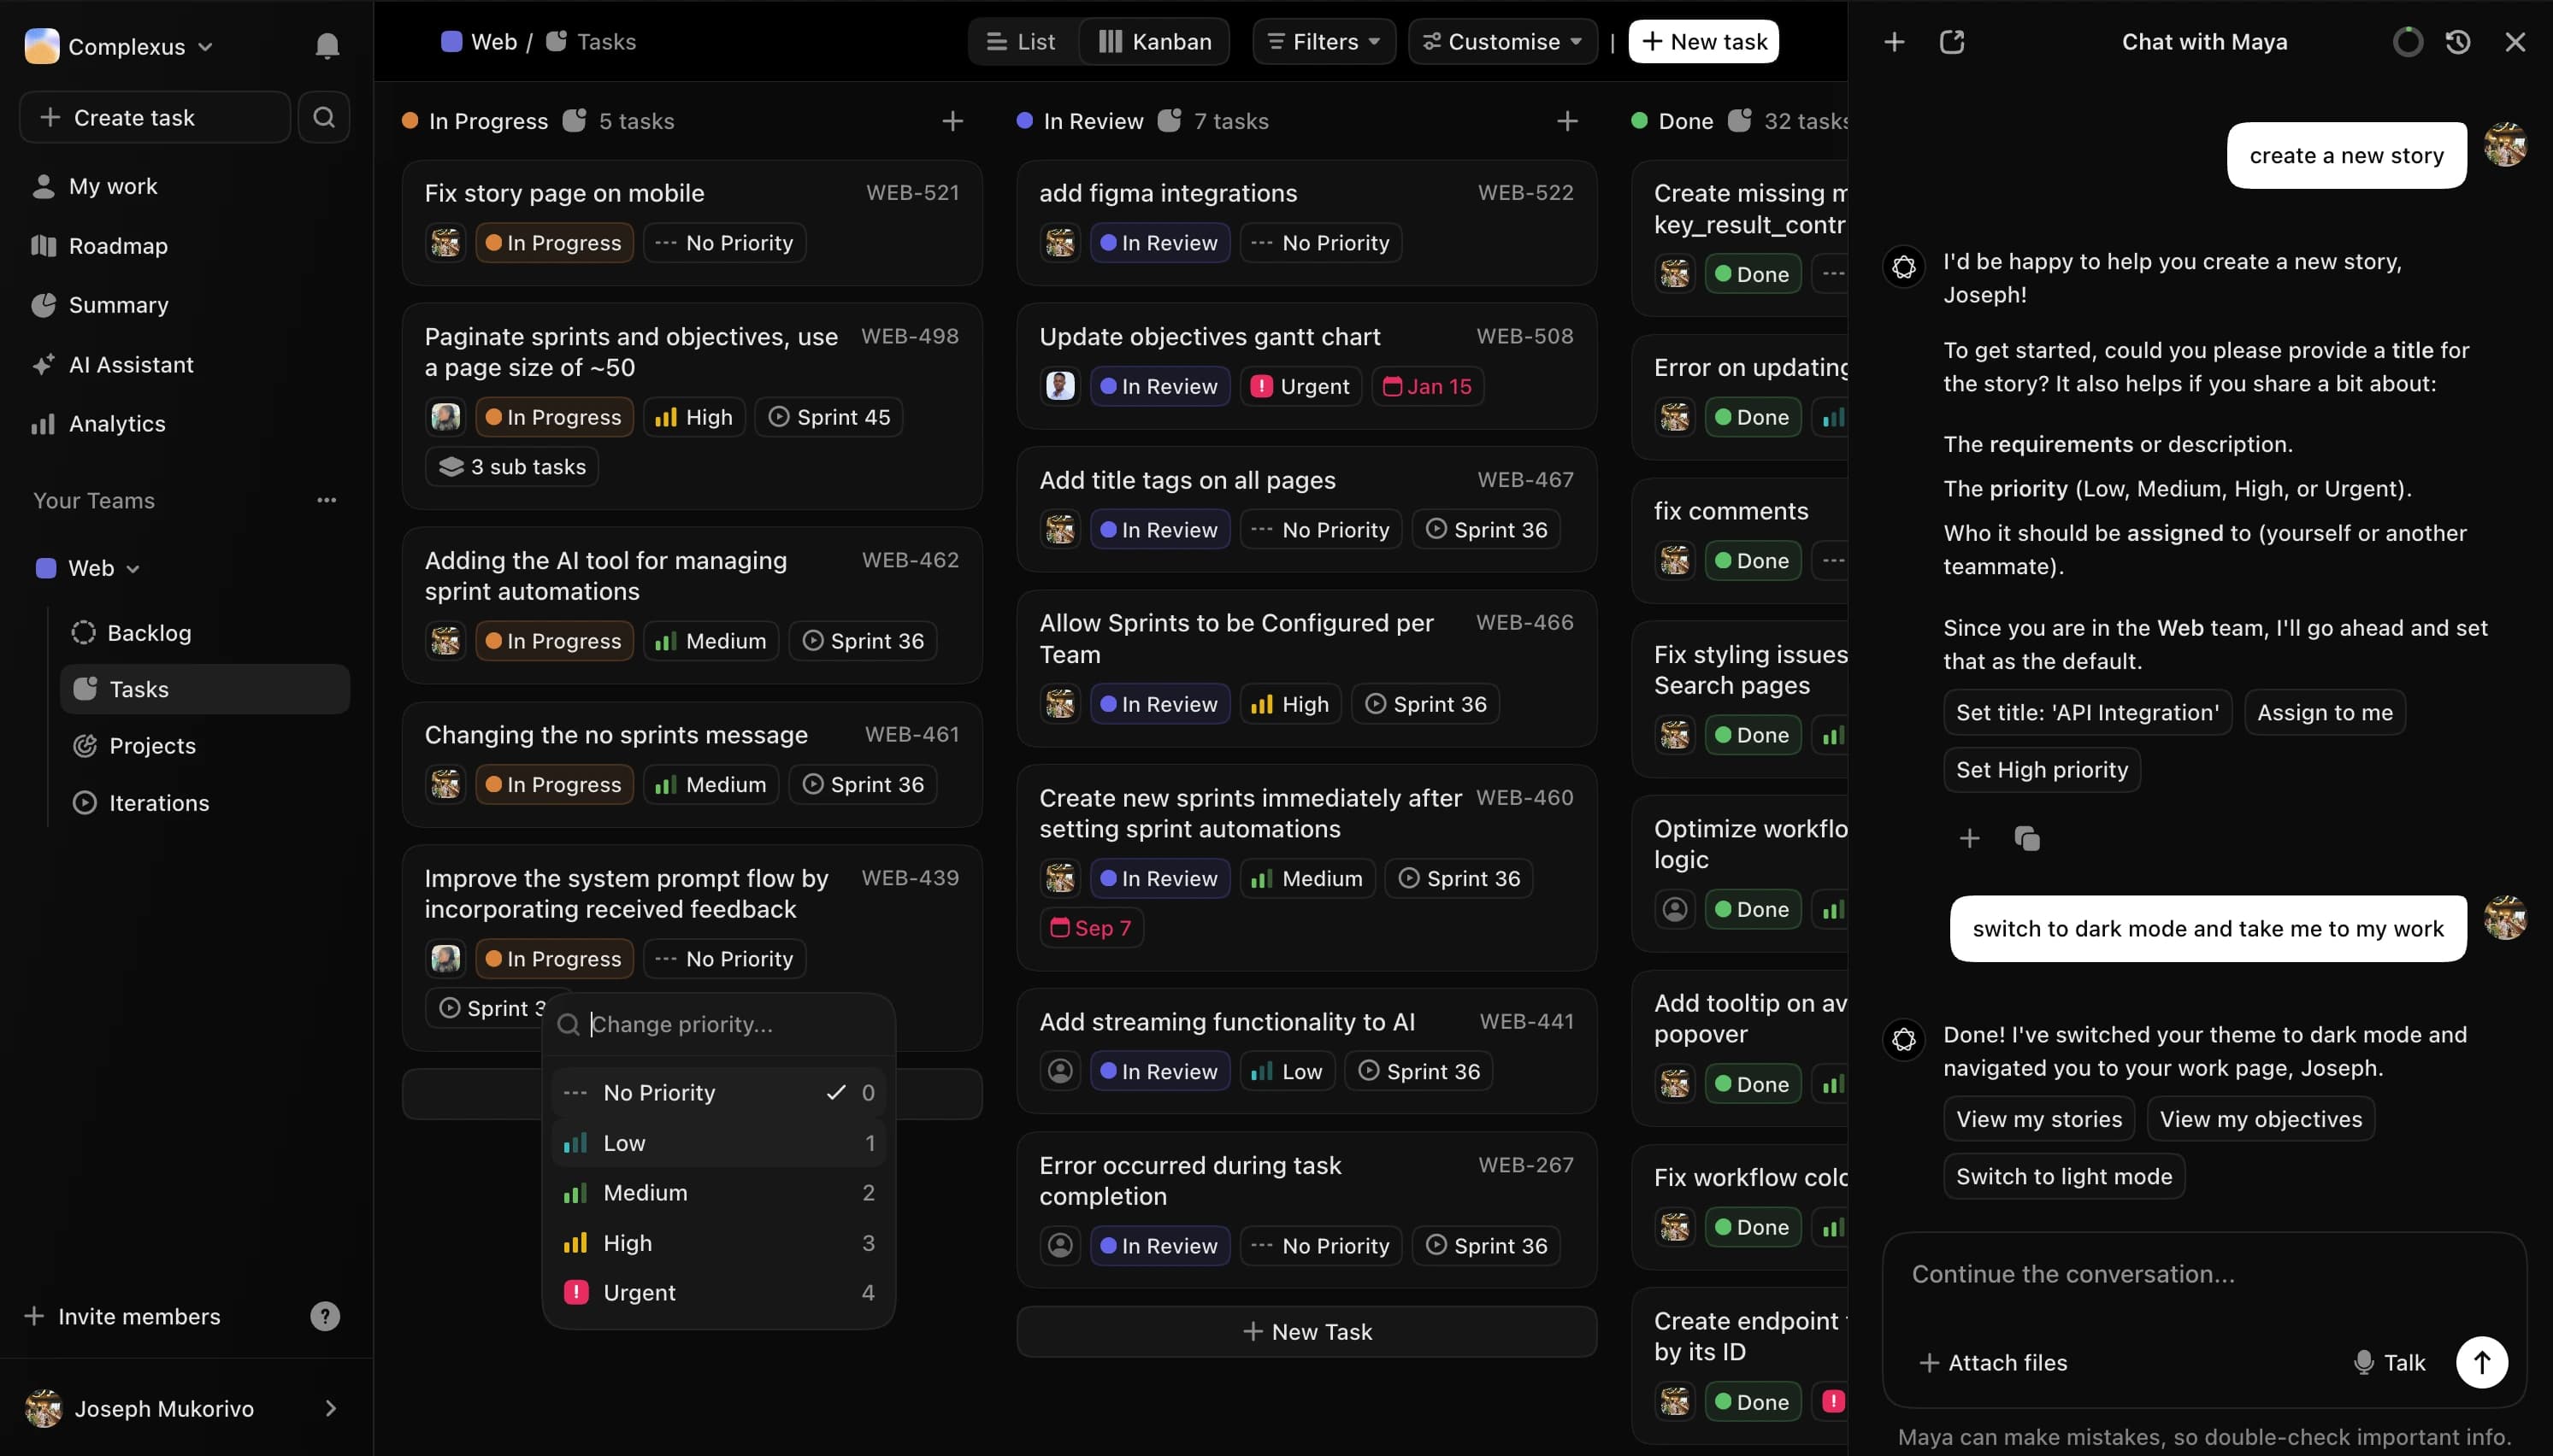The image size is (2553, 1456).
Task: Click the Talk microphone icon
Action: click(2363, 1362)
